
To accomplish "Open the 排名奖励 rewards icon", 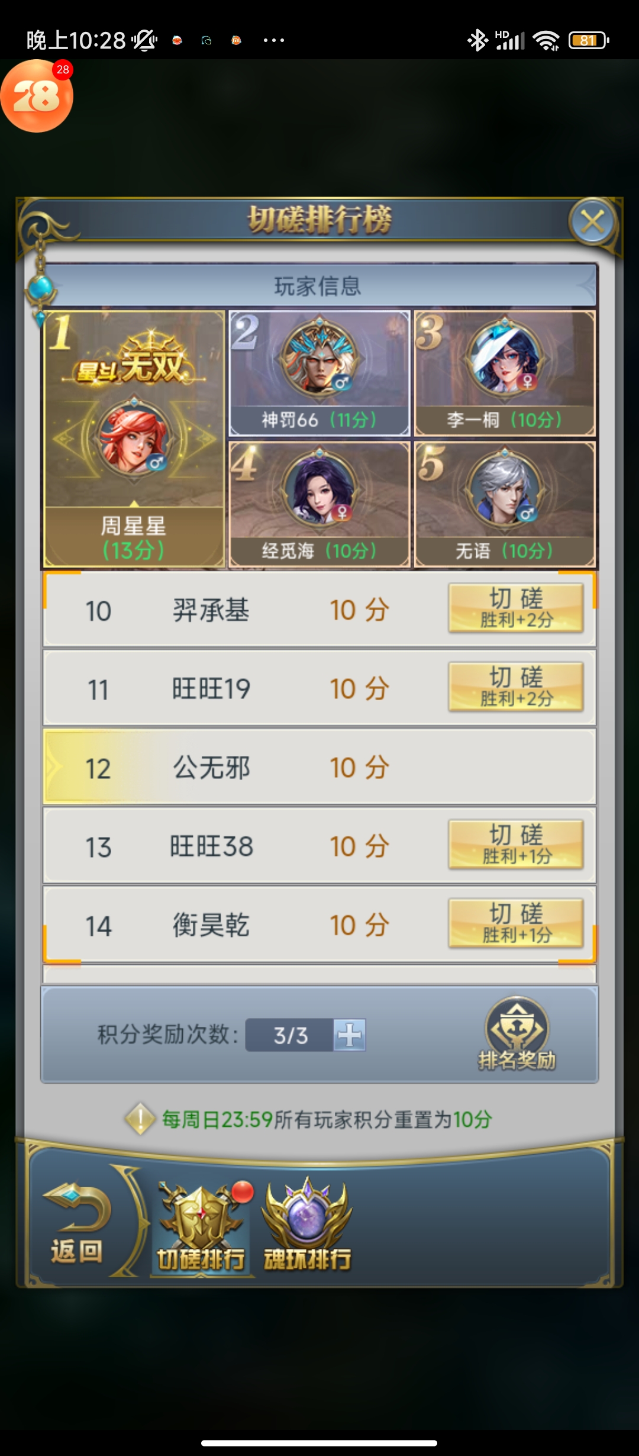I will (x=517, y=1034).
